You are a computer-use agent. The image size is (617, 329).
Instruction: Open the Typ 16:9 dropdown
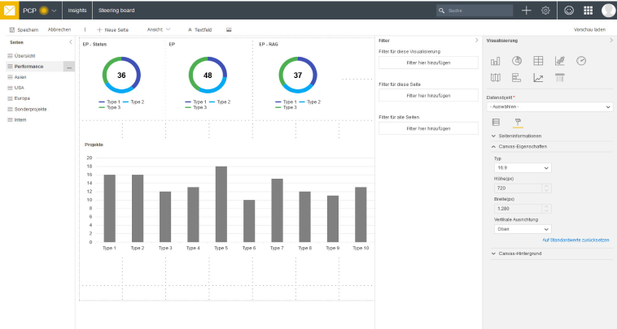pyautogui.click(x=522, y=168)
